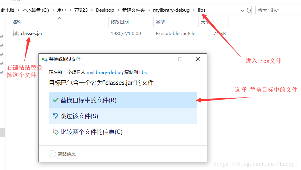Click the search libs input field
Viewport: 301px width, 170px height.
(x=278, y=10)
